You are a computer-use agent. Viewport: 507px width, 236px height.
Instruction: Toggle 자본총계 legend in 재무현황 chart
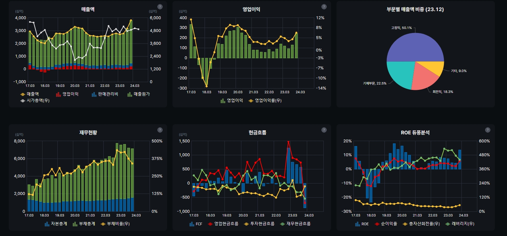pos(56,224)
